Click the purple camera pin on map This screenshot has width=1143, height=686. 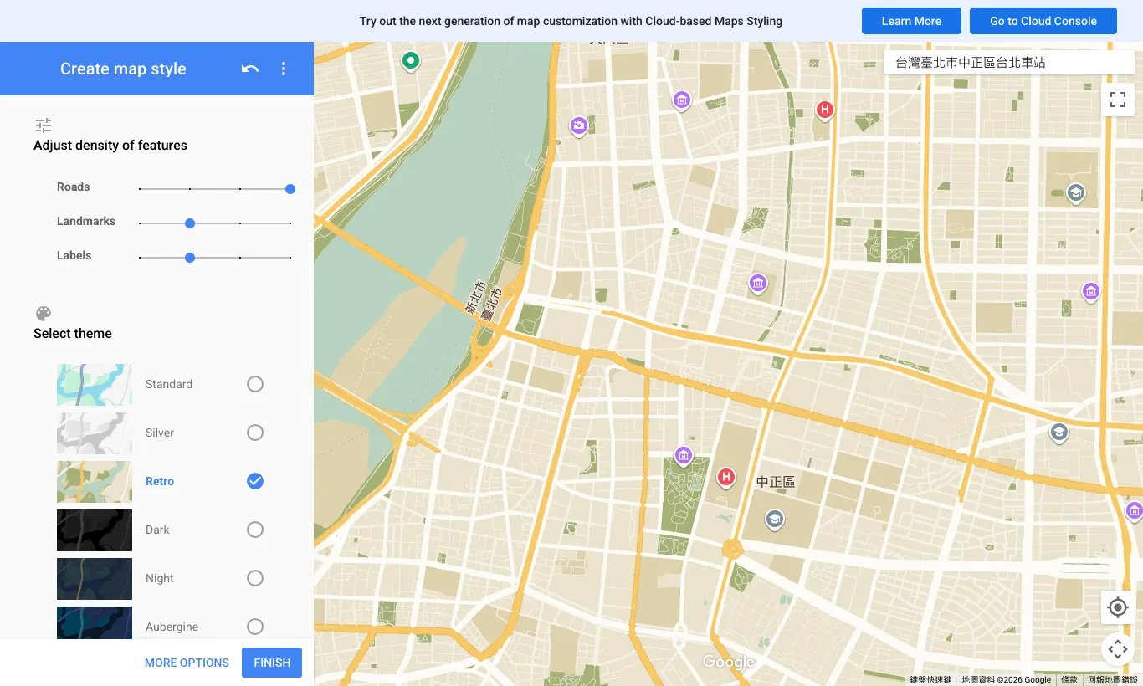pyautogui.click(x=578, y=127)
